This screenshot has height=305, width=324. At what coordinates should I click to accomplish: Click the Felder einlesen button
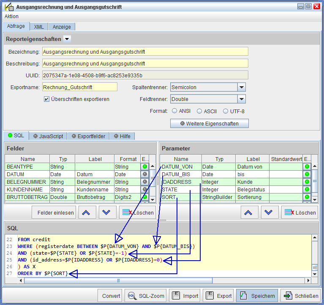coord(55,212)
